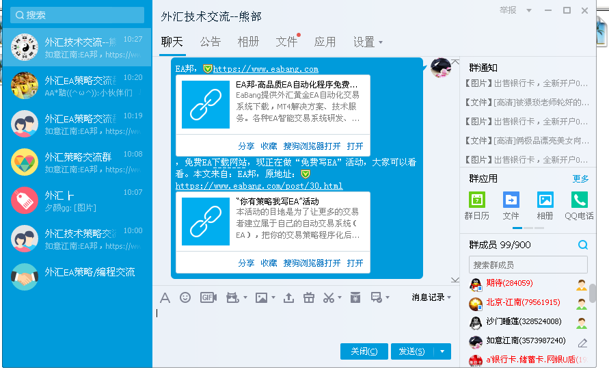The width and height of the screenshot is (609, 374).
Task: Expand the picture icon dropdown arrow
Action: pyautogui.click(x=273, y=298)
